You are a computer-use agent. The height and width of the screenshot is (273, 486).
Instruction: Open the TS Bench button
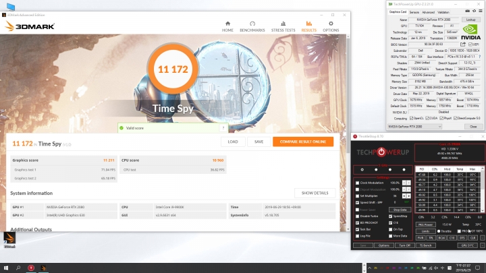(x=425, y=245)
